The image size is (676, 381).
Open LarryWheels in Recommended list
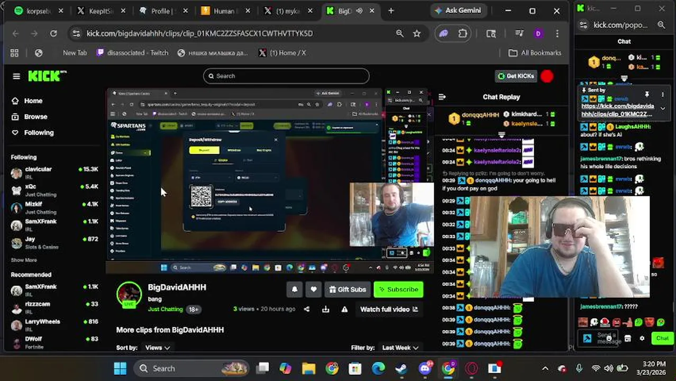(54, 325)
